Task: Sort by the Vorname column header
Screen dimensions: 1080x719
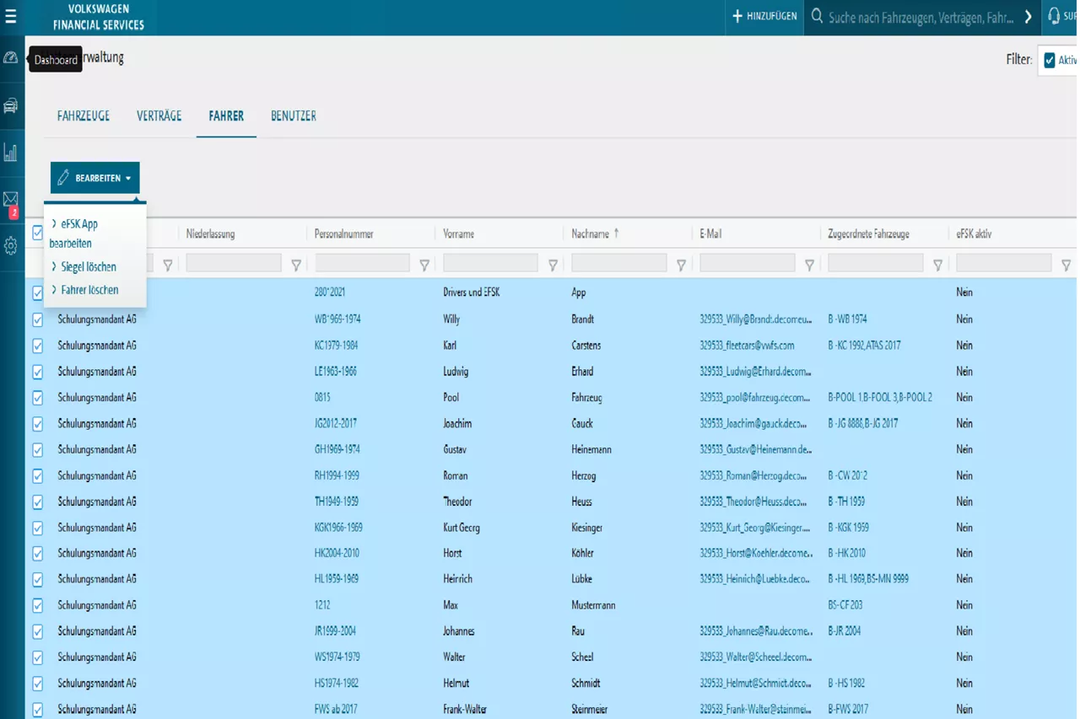Action: [x=459, y=233]
